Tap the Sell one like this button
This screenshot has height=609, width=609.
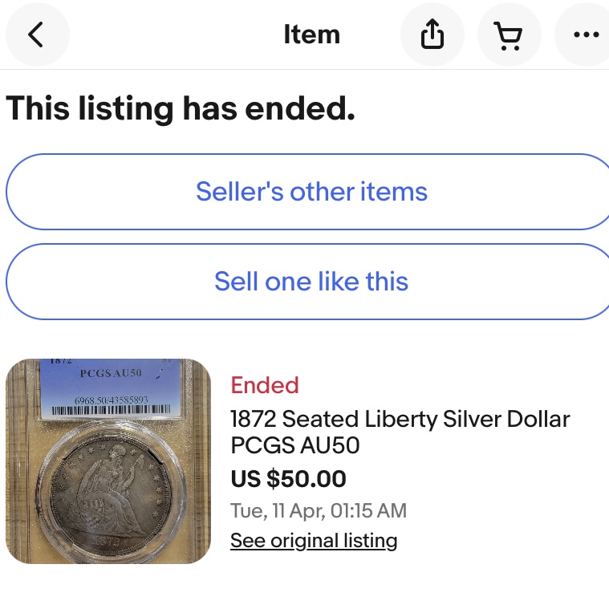point(309,281)
